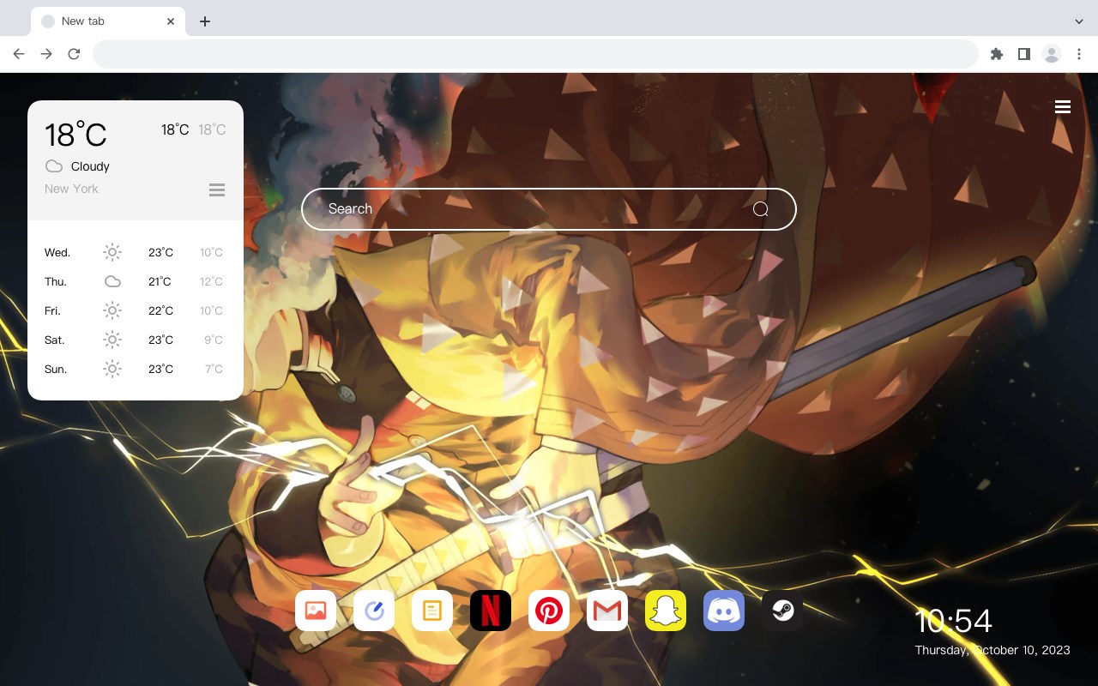The width and height of the screenshot is (1098, 686).
Task: Click the 12°C low for Thursday
Action: (211, 281)
